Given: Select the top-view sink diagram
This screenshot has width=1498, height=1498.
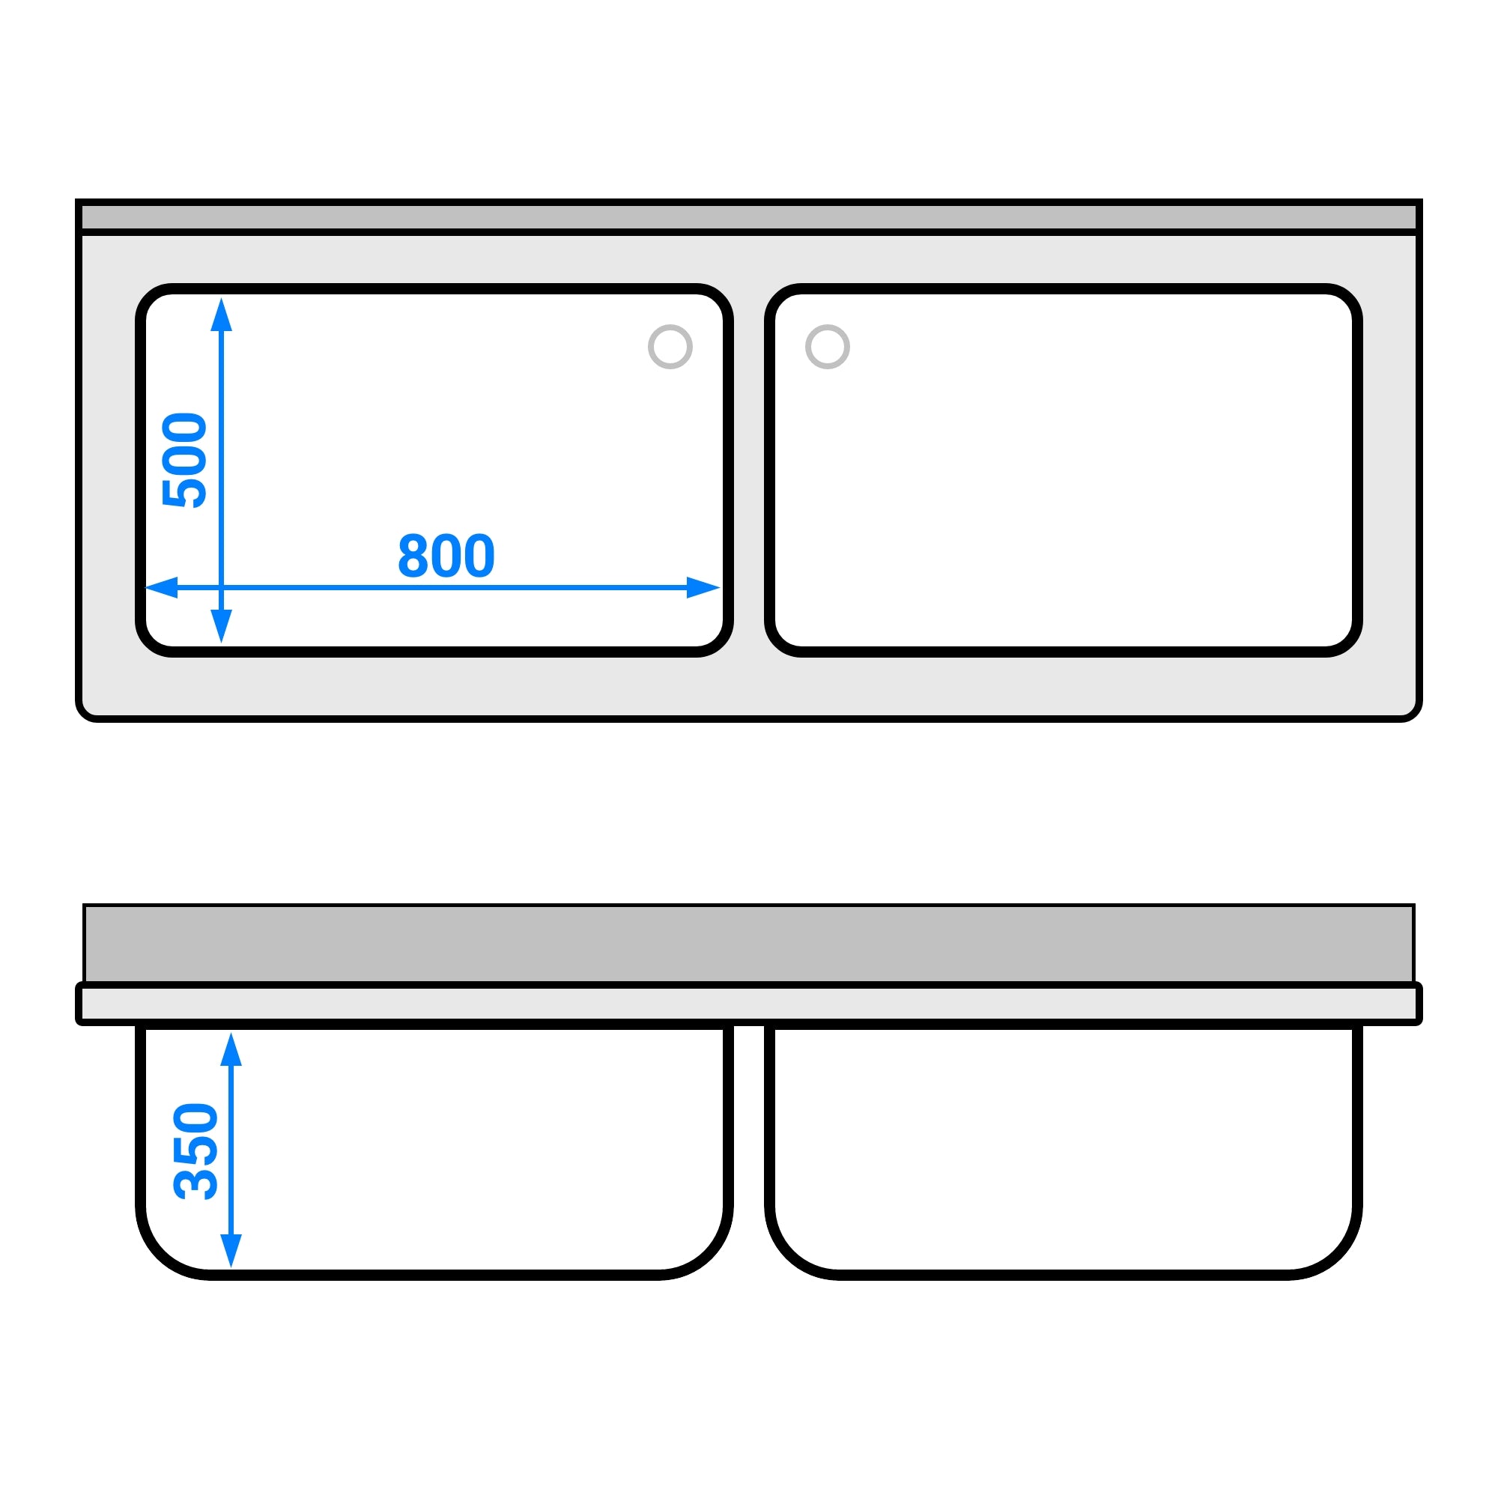Looking at the screenshot, I should click(748, 411).
